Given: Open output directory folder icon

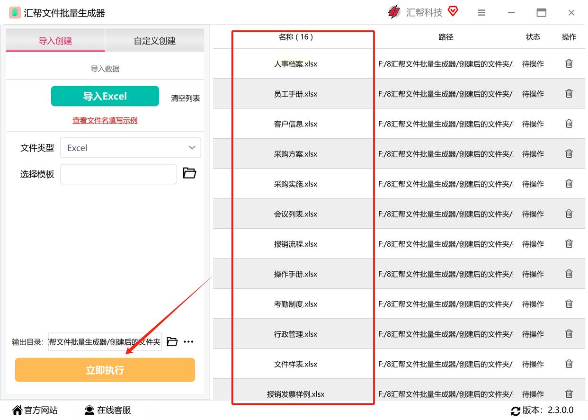Looking at the screenshot, I should coord(172,341).
